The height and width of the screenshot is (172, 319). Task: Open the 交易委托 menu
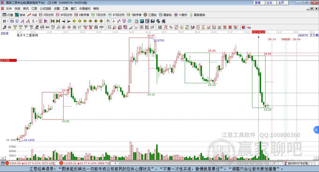85,8
